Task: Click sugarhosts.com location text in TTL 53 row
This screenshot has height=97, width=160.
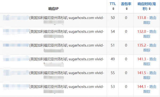Action: tap(67, 87)
